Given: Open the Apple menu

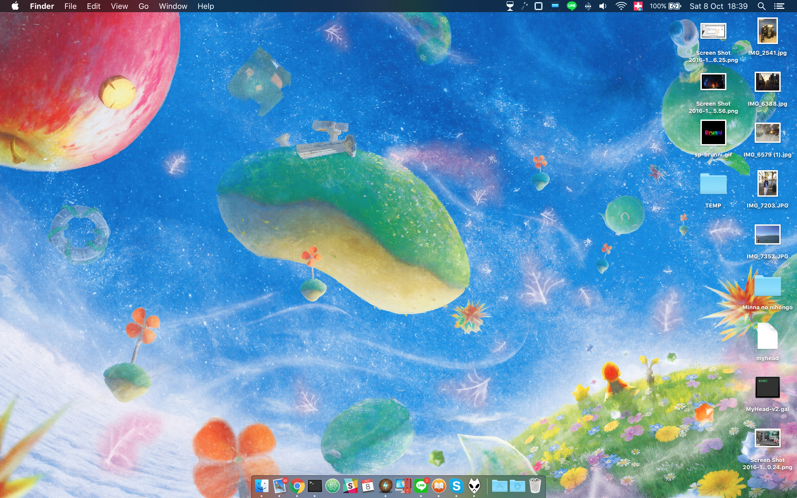Looking at the screenshot, I should point(15,6).
